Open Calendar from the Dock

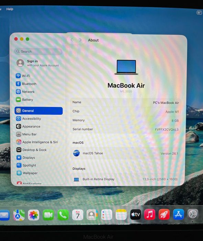click(x=78, y=215)
